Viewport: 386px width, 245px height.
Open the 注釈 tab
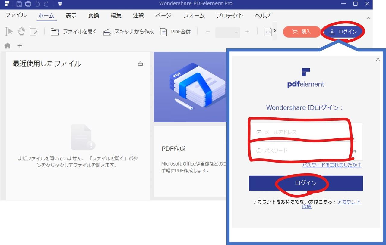point(138,16)
